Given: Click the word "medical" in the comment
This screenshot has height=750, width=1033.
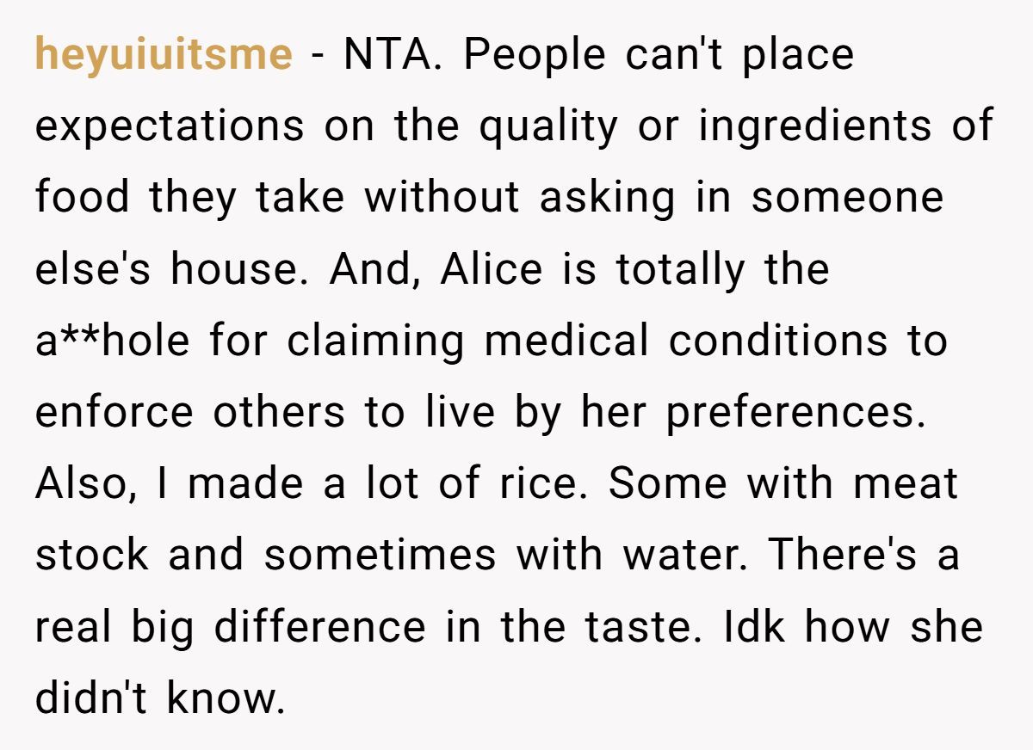Looking at the screenshot, I should pos(566,341).
